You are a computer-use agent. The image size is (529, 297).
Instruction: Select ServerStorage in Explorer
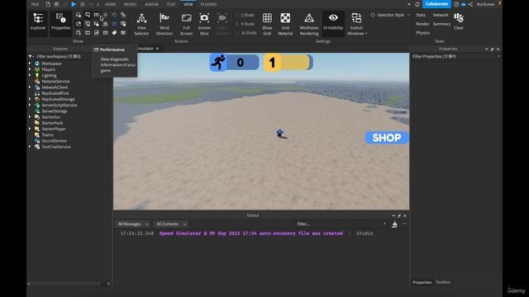(54, 111)
